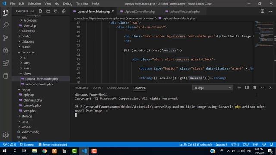Split the editor to the right

point(263,12)
